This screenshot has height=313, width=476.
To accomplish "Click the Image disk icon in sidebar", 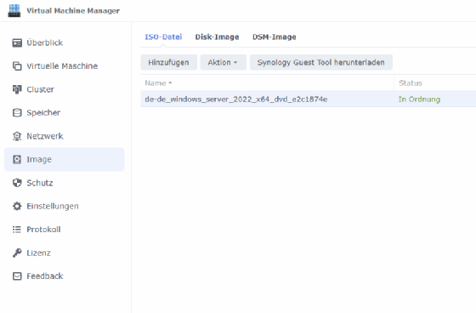I will (x=17, y=159).
